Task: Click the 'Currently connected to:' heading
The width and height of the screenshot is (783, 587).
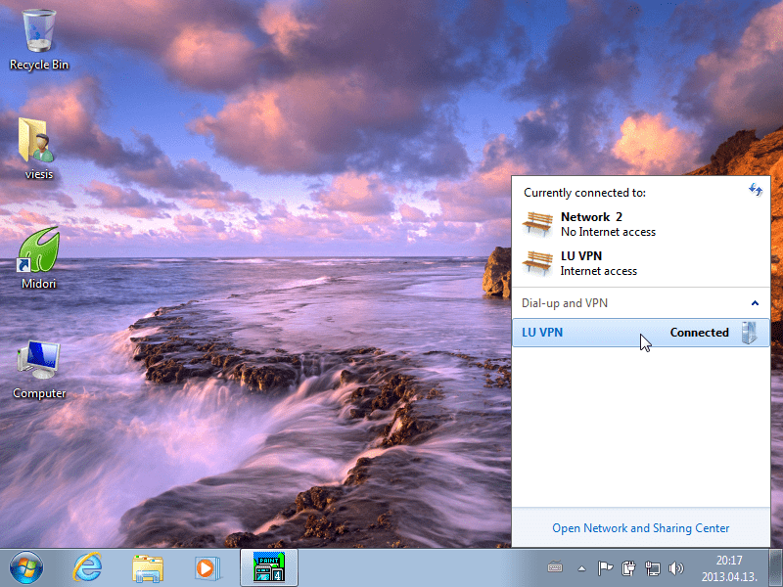Action: click(584, 193)
